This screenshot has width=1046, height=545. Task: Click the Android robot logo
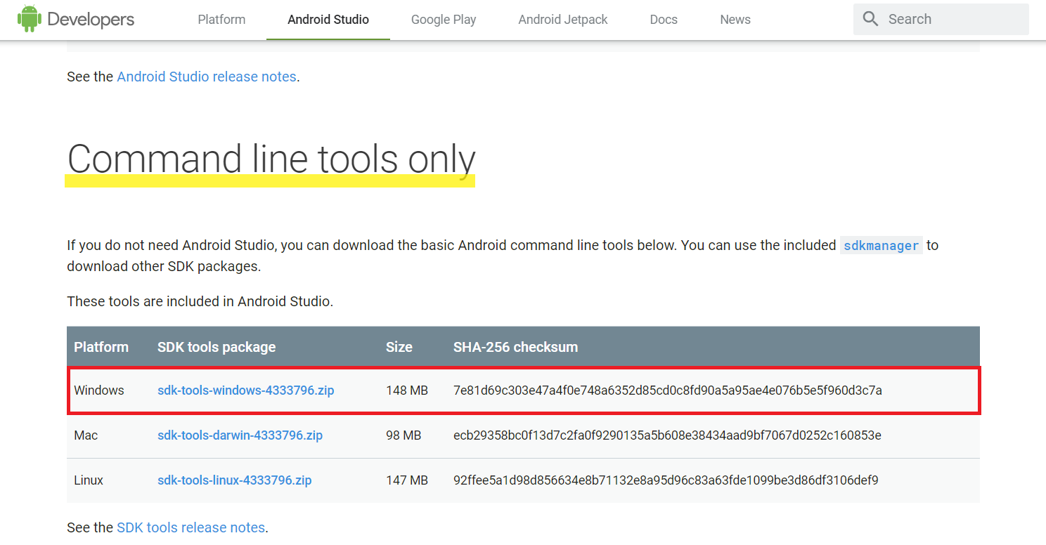[29, 18]
